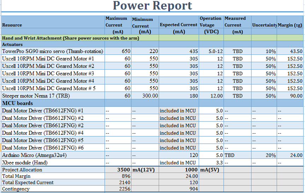This screenshot has width=305, height=193.
Task: Click the Arduino 120 expected current
Action: pyautogui.click(x=179, y=155)
